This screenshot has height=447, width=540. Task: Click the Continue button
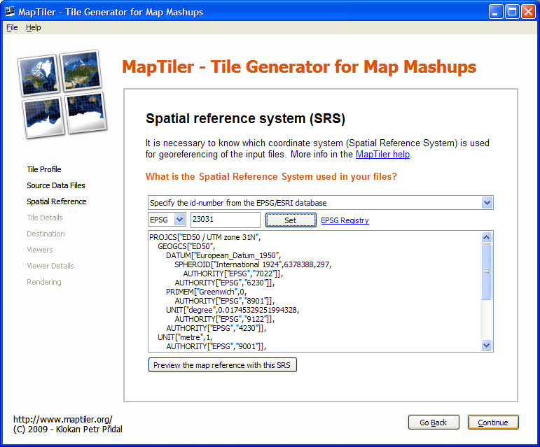493,423
